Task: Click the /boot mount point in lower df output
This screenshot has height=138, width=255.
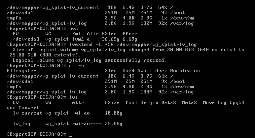Action: [x=177, y=82]
